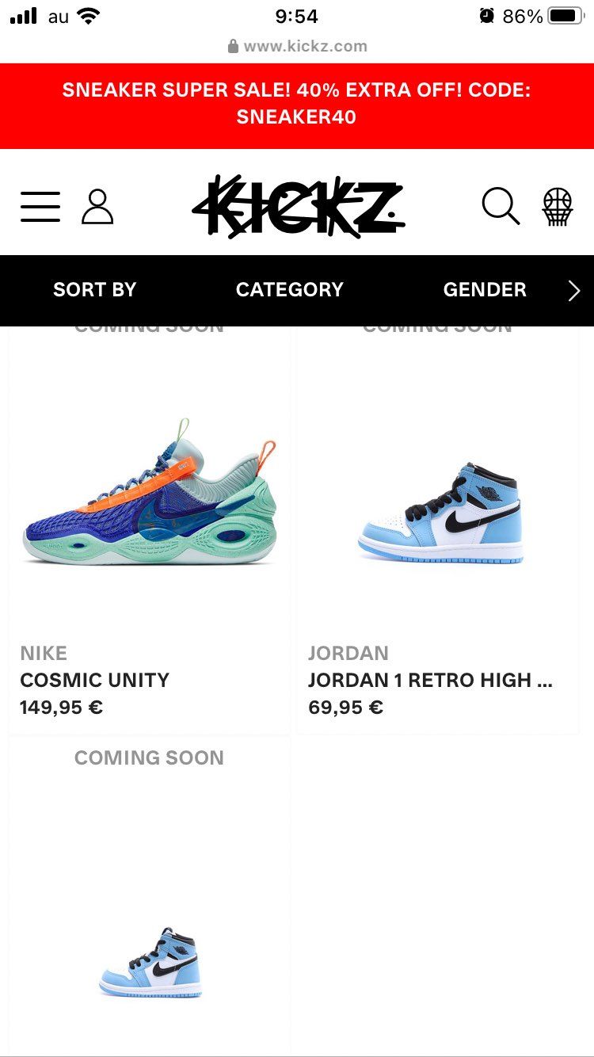The image size is (594, 1057).
Task: Tap the search magnifier icon
Action: click(x=501, y=206)
